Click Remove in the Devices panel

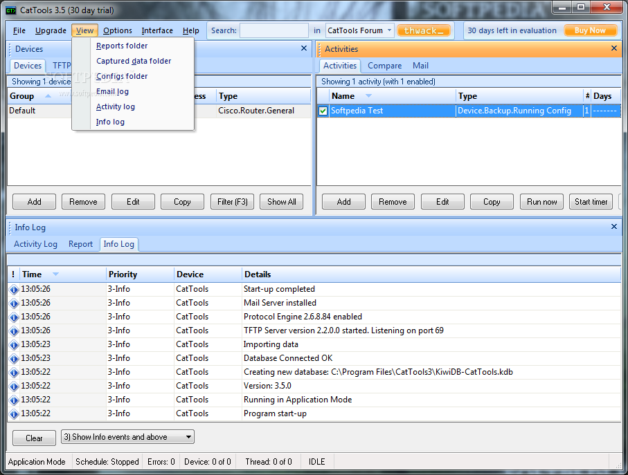tap(83, 202)
